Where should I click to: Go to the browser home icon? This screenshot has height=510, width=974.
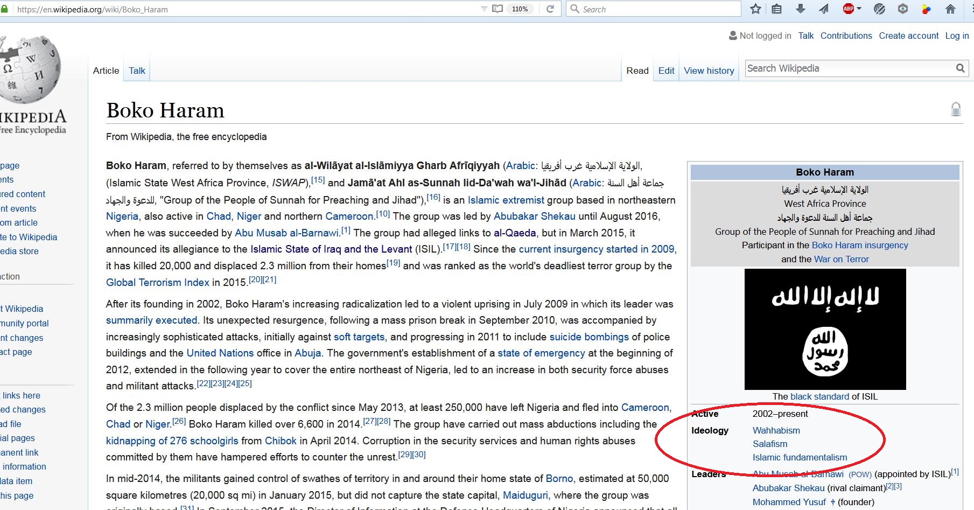point(950,9)
